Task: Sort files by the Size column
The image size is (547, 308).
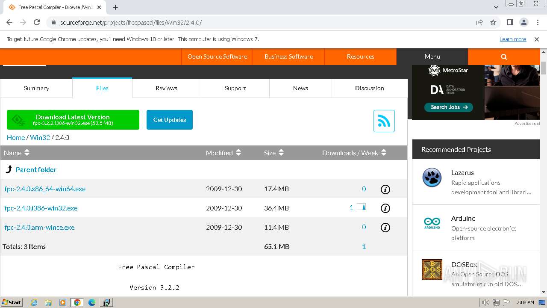Action: [x=273, y=153]
